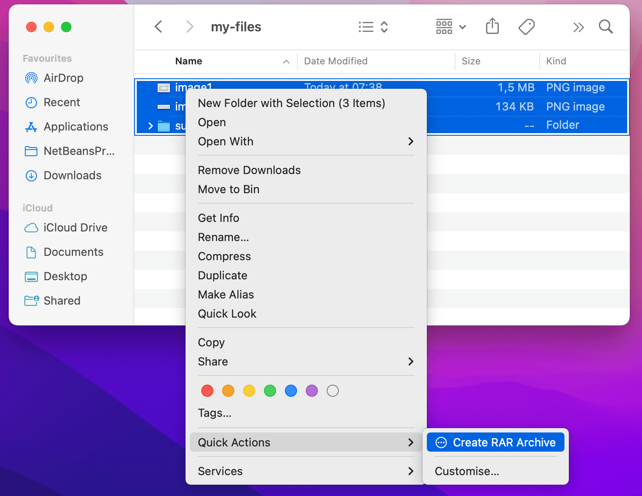Expand the selected subfolder's disclosure triangle

tap(150, 126)
